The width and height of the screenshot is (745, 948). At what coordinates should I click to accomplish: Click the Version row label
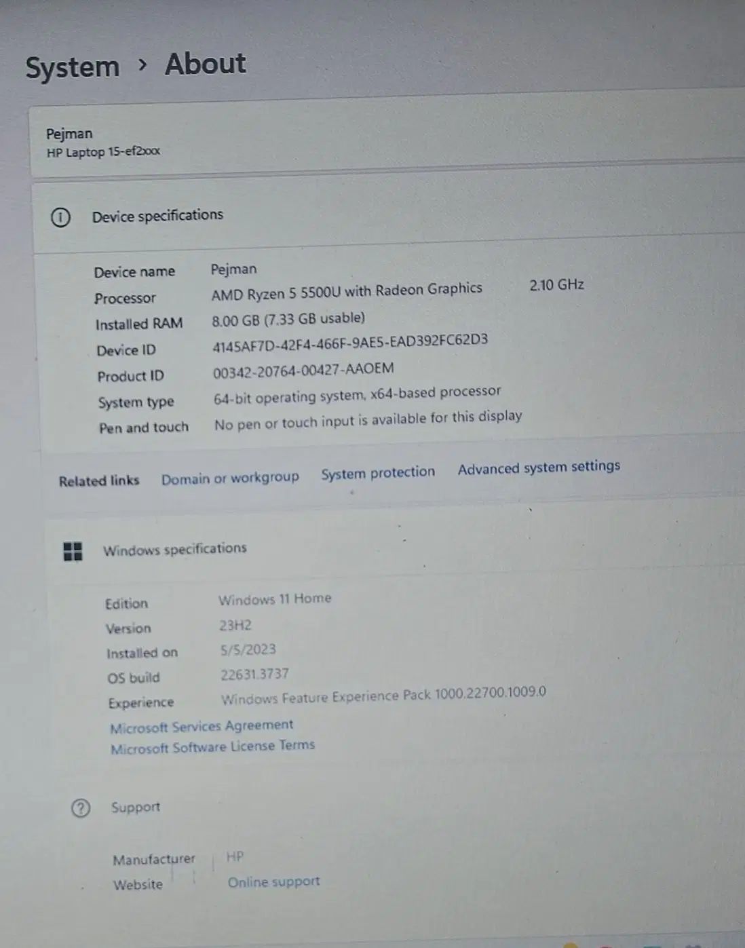coord(128,629)
